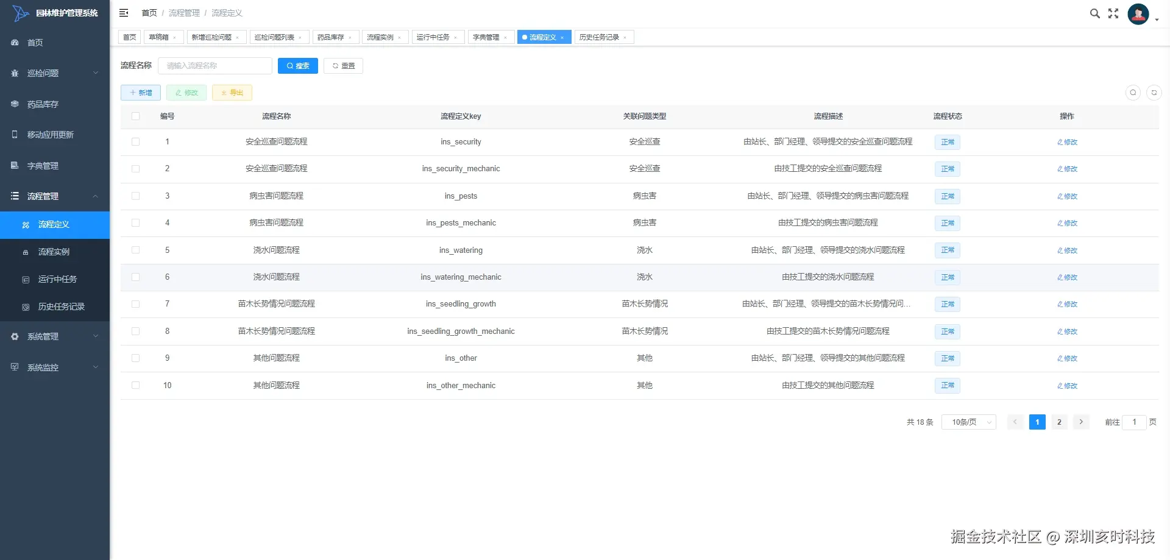
Task: Select 流程定义 in the sidebar
Action: [x=55, y=225]
